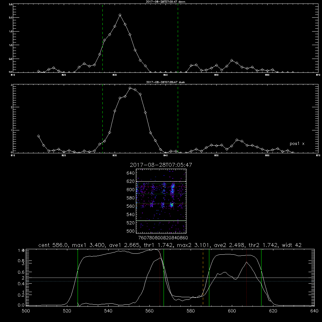
Task: Click the highest peak diamond in the dusk plot
Action: (x=130, y=88)
